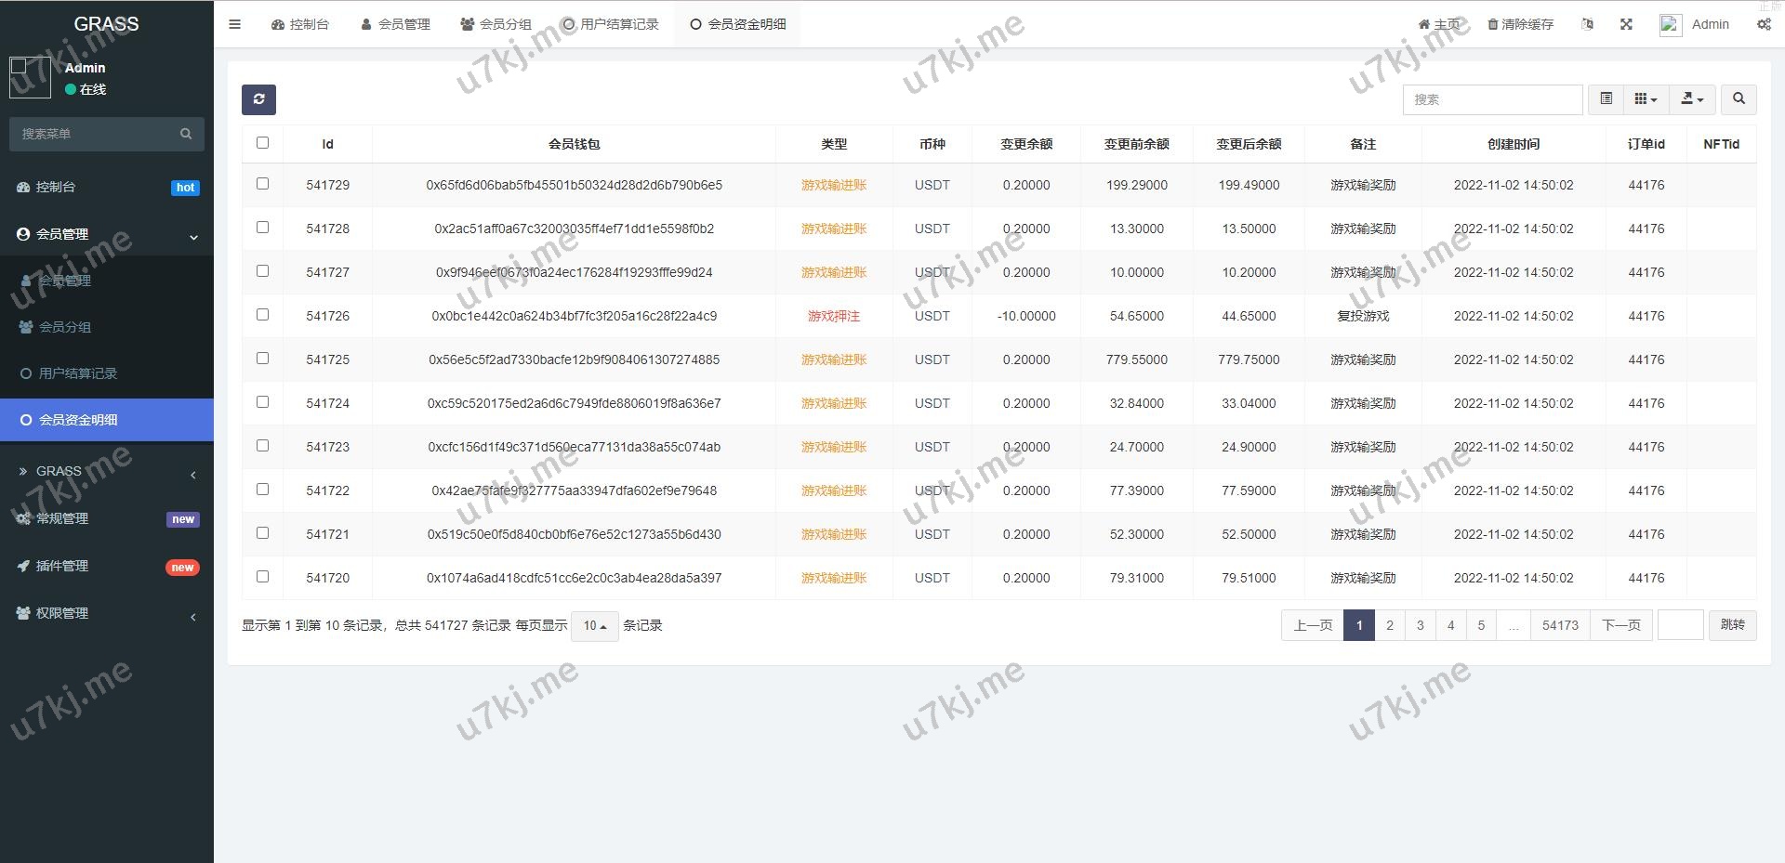Enter fullscreen with the expand arrows icon

(x=1626, y=24)
